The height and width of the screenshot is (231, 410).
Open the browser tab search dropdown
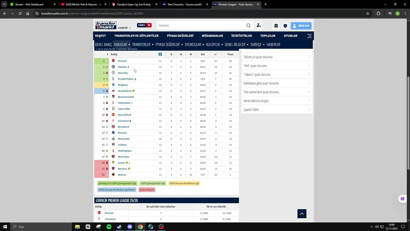click(x=4, y=4)
